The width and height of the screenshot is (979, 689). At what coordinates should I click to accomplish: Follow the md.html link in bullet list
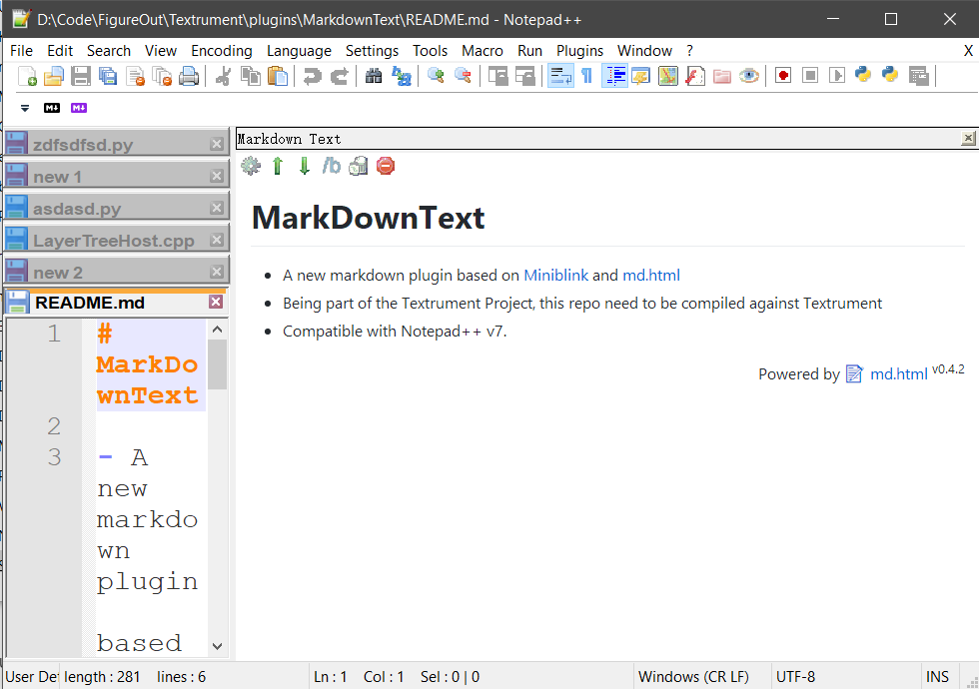click(651, 276)
